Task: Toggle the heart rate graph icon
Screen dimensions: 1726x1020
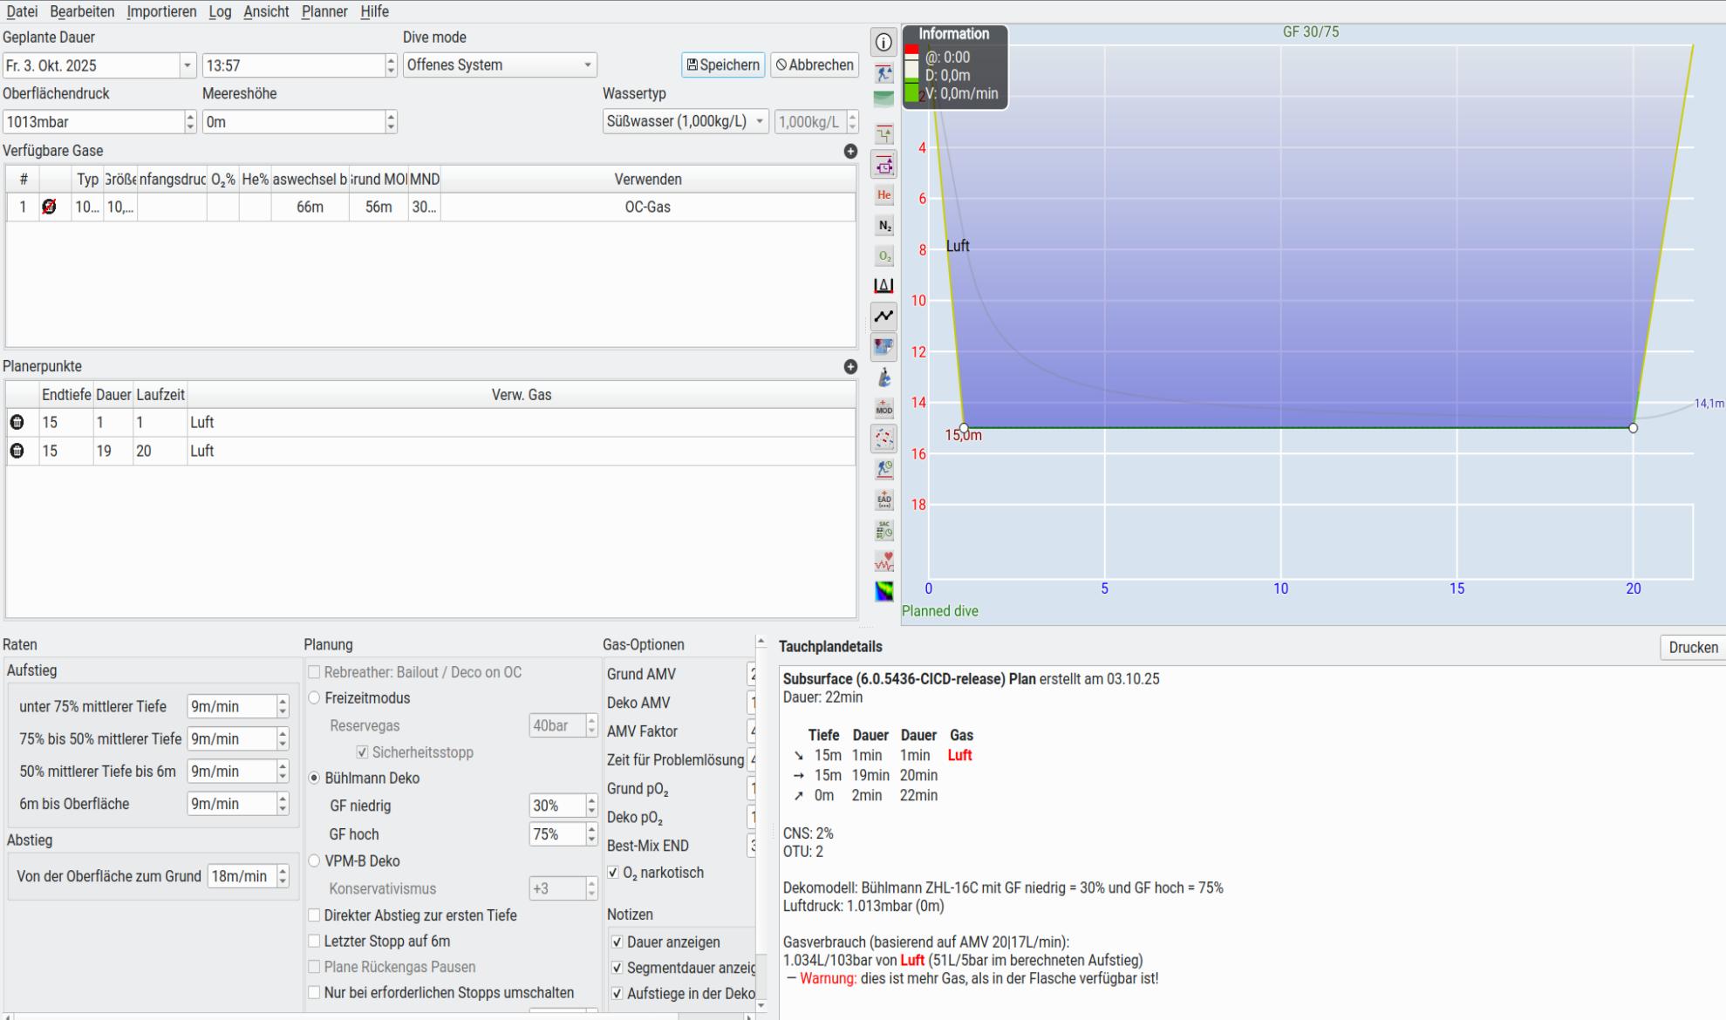Action: [883, 561]
